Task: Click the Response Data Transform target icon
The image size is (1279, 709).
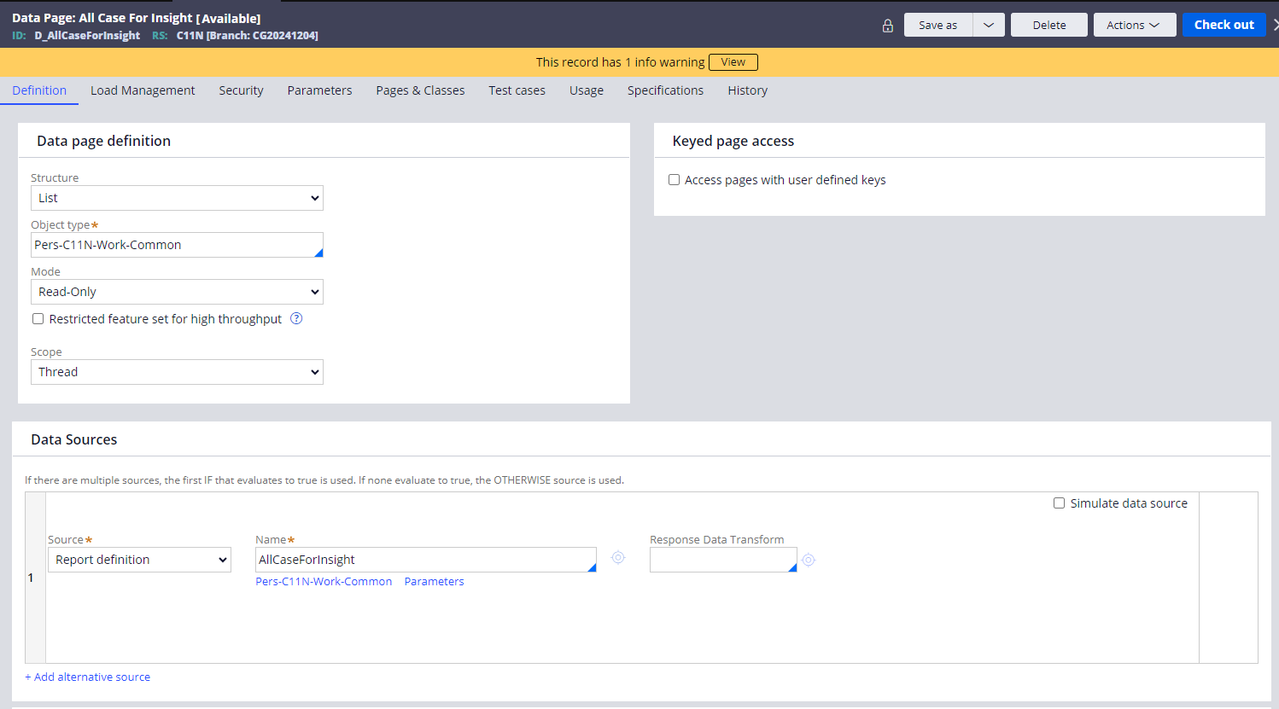Action: click(809, 561)
